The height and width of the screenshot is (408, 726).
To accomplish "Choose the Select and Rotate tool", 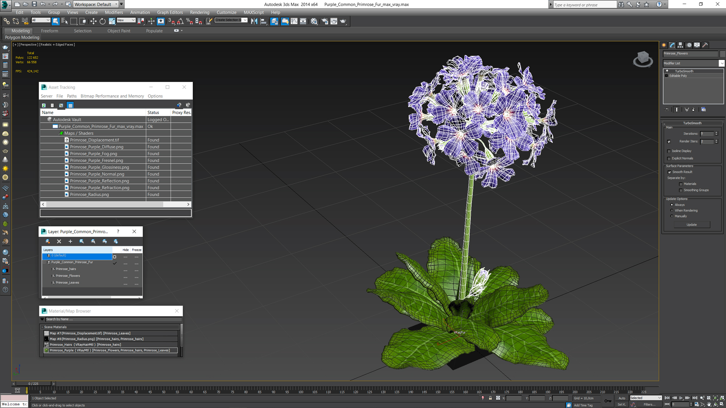I will [x=102, y=21].
